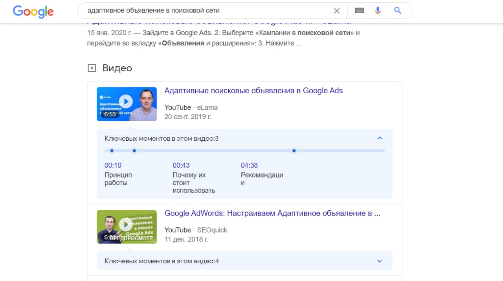Play the SEOquick video thumbnail

tap(127, 227)
